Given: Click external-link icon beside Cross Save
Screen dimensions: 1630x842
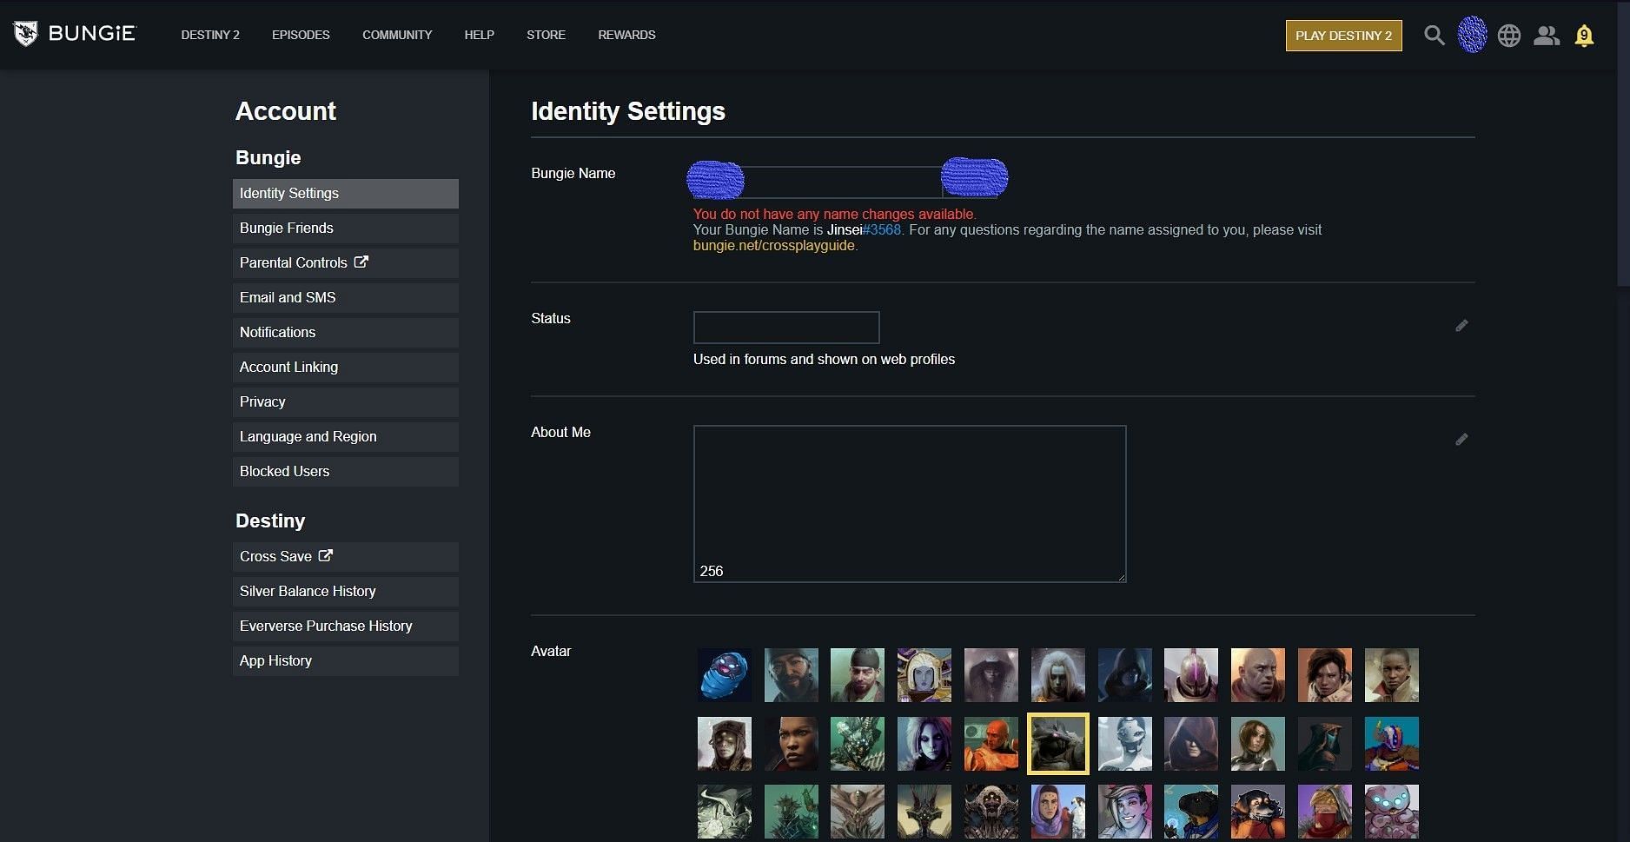Looking at the screenshot, I should 326,555.
